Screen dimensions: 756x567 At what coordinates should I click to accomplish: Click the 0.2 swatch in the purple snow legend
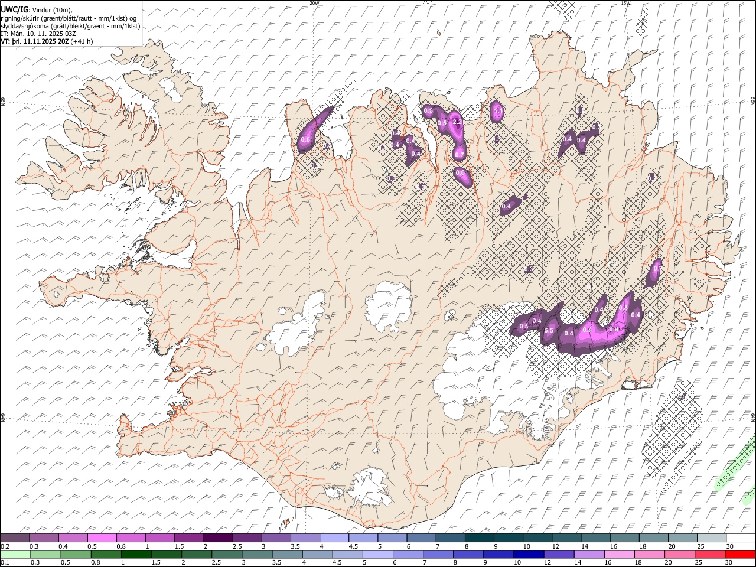(x=15, y=537)
